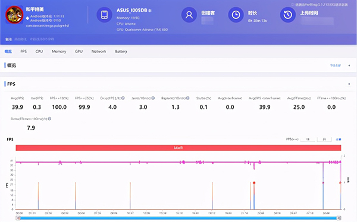This screenshot has width=357, height=222.
Task: Open help icon beside Delta(FTime) metric
Action: [49, 119]
